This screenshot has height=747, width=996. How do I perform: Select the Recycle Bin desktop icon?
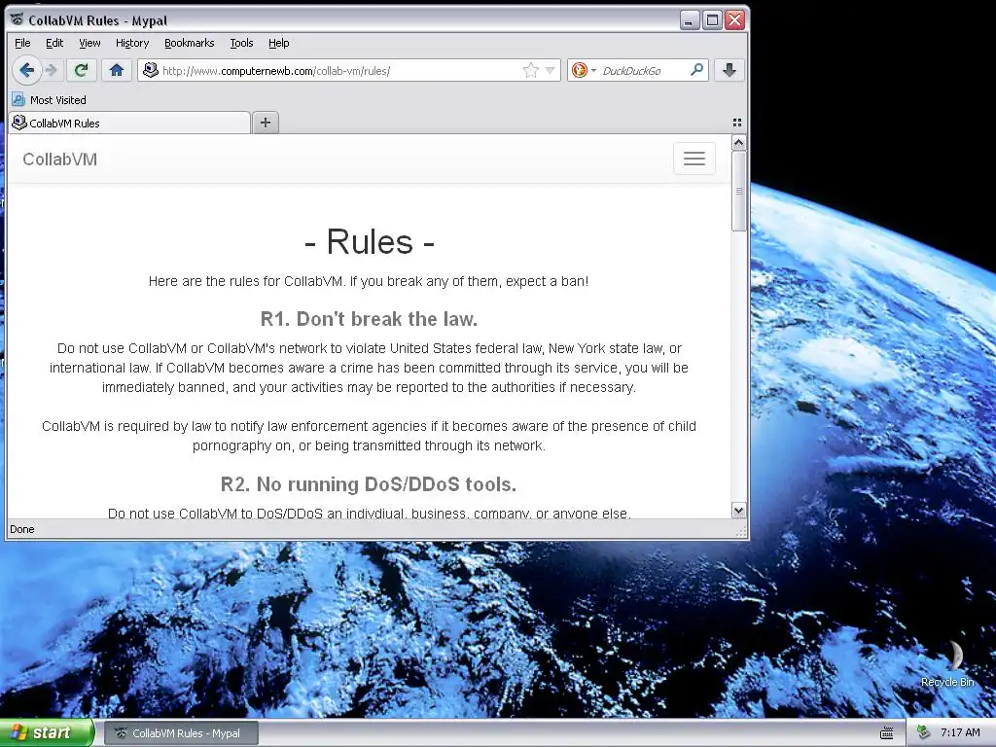[947, 664]
